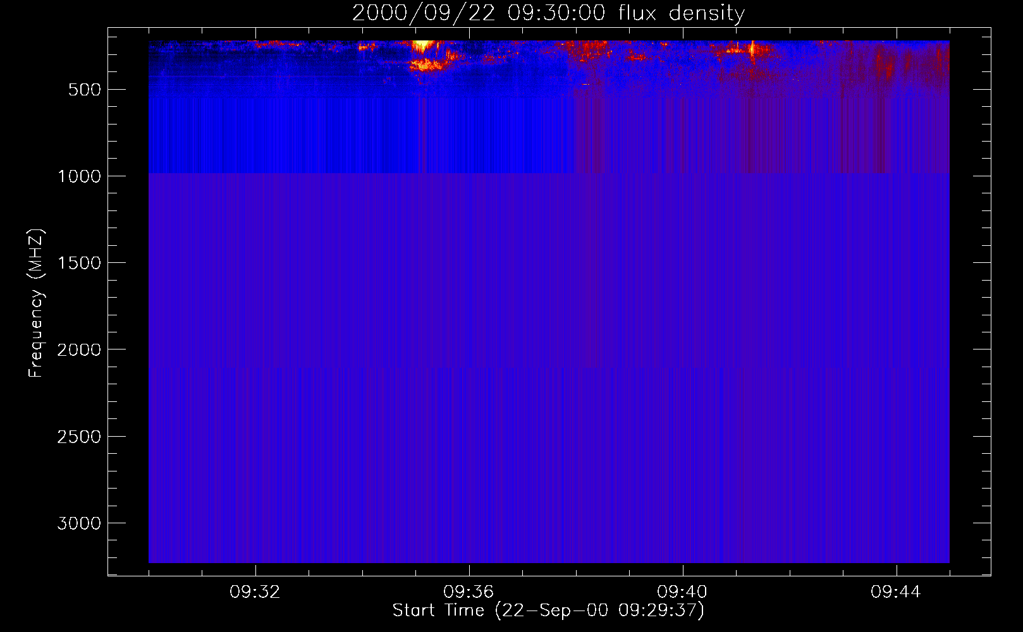
Task: Click the 09:44 time tick label
Action: click(896, 592)
